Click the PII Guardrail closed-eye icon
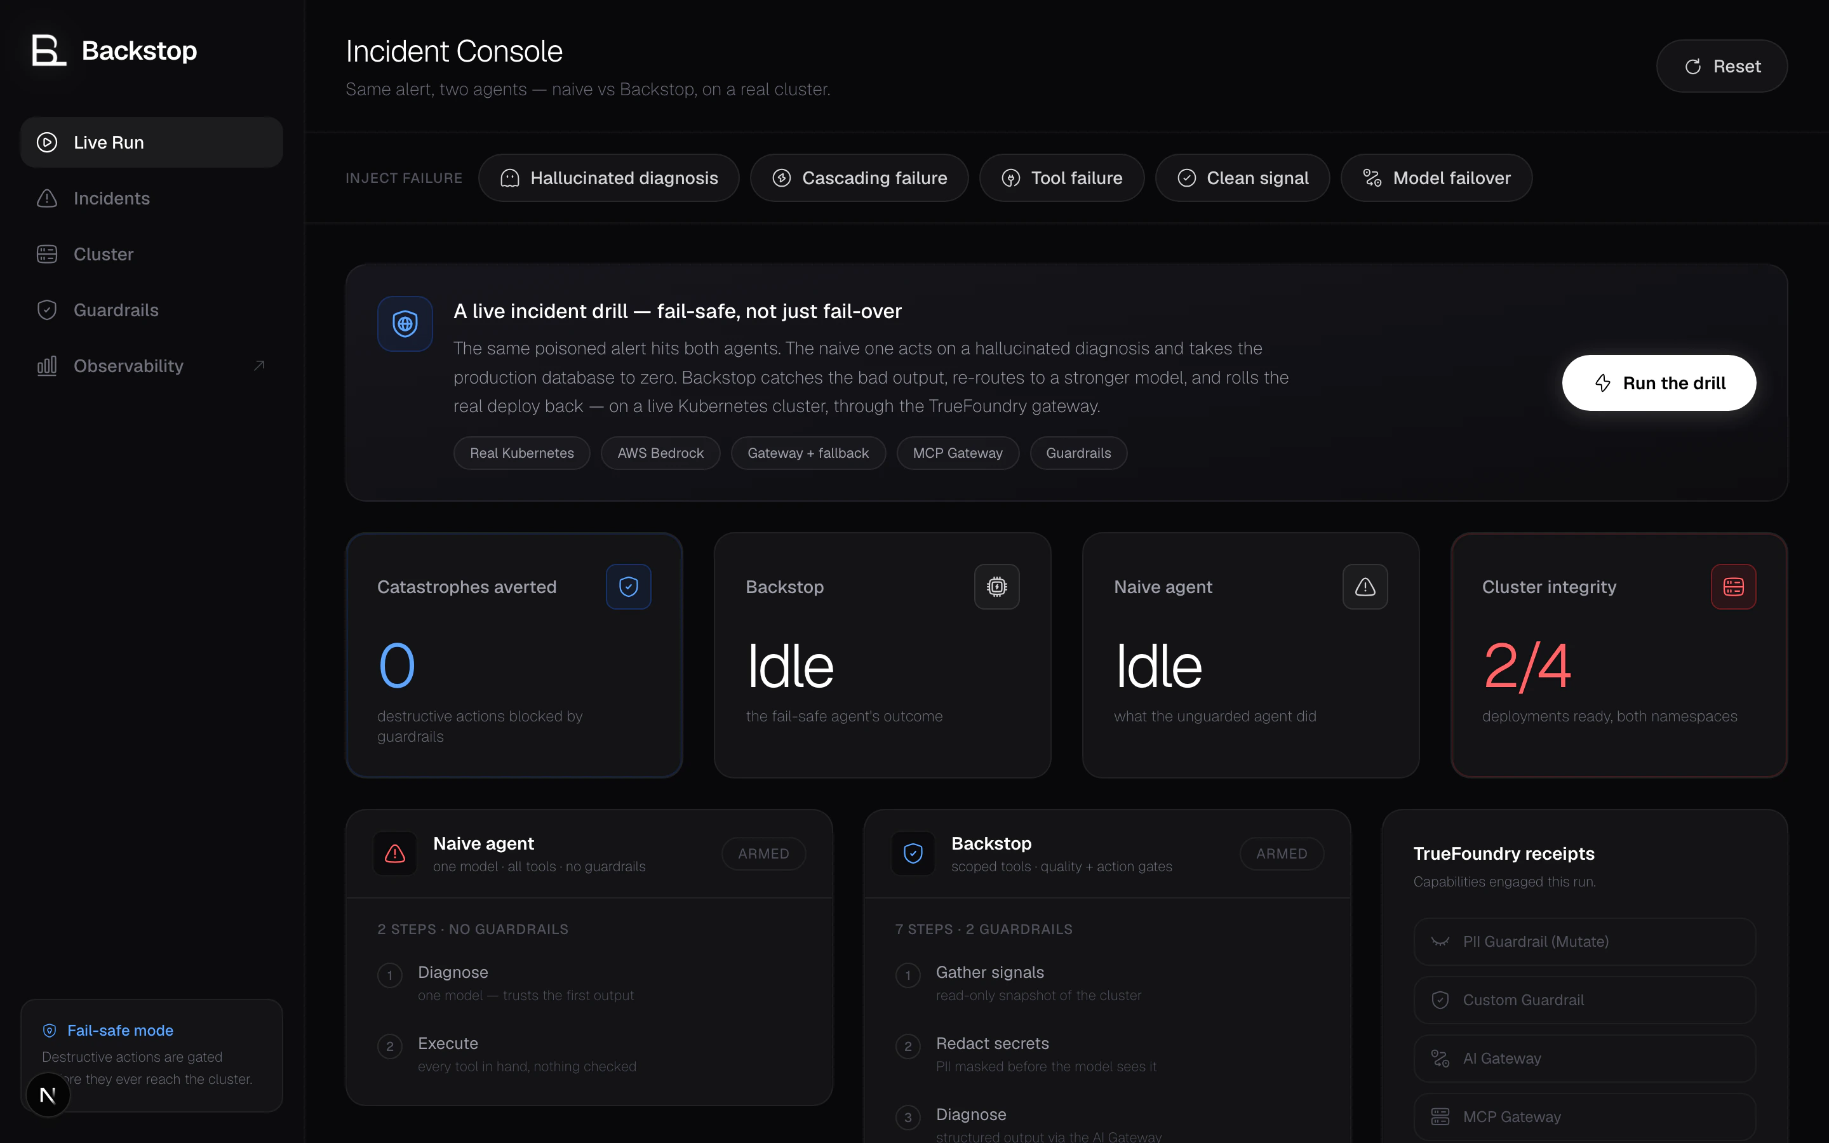 tap(1440, 941)
